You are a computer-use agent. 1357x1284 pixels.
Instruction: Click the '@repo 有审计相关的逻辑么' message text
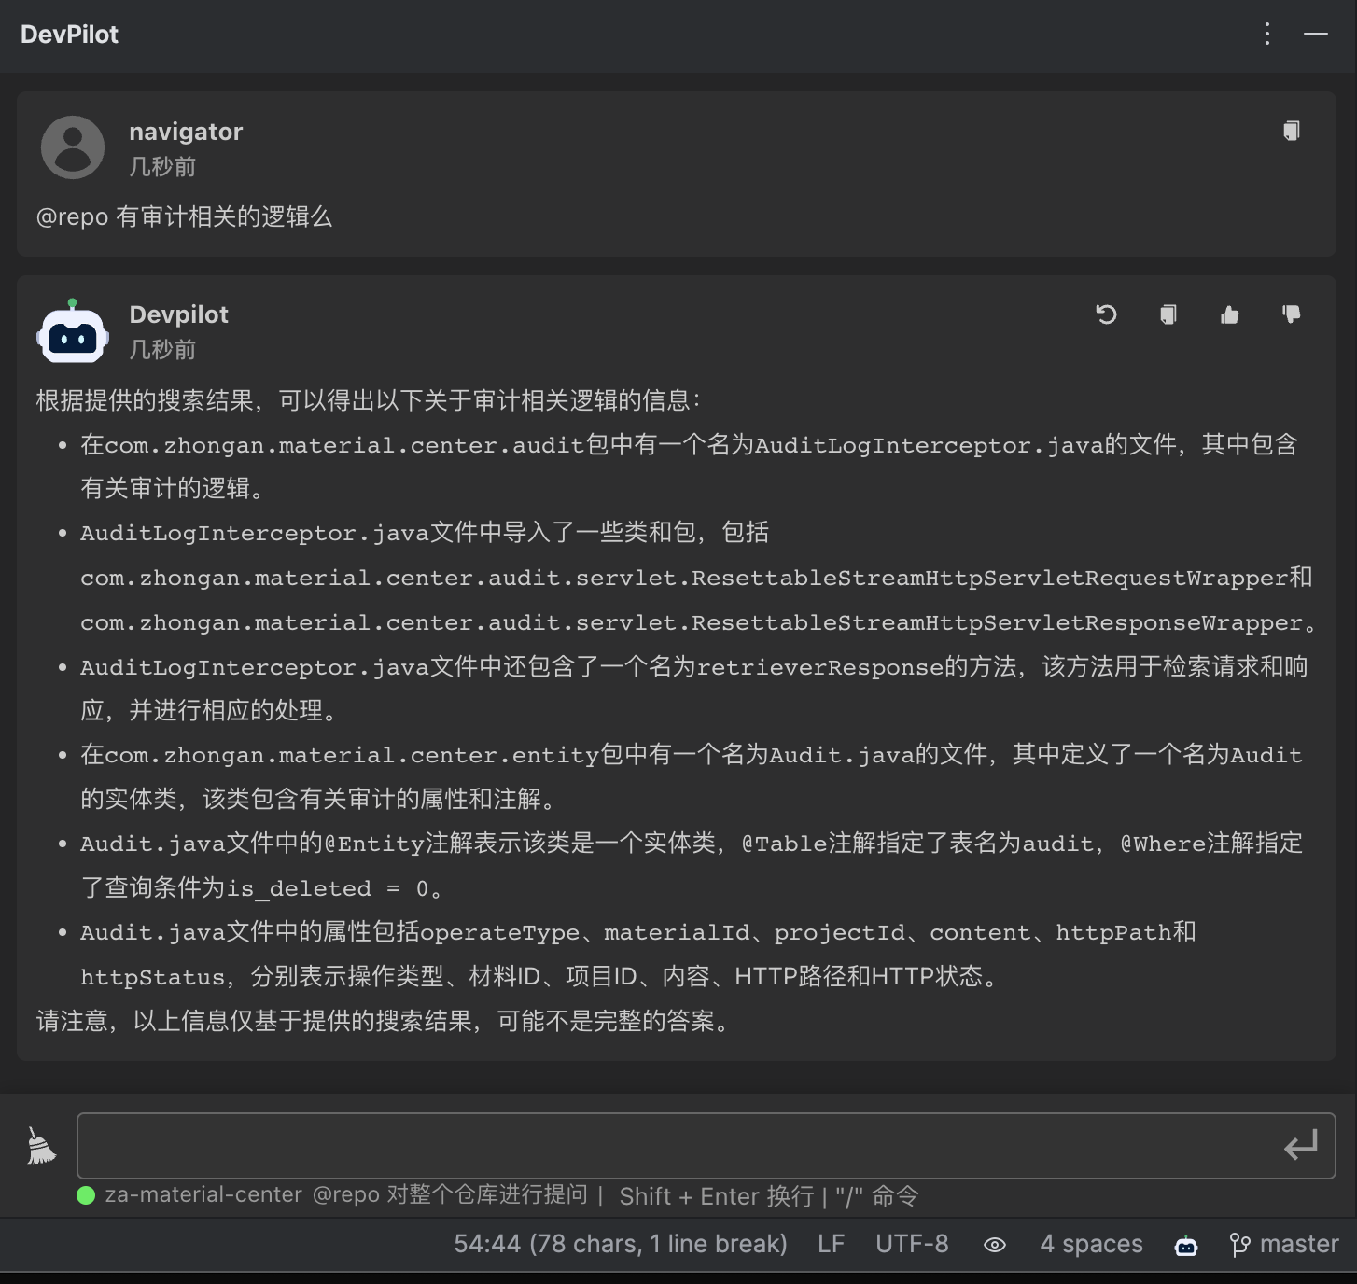tap(184, 216)
